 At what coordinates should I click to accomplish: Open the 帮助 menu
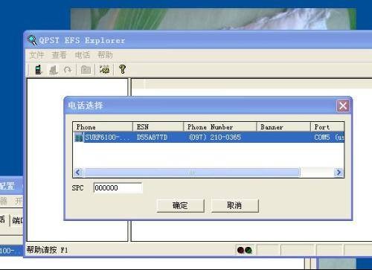coord(105,55)
